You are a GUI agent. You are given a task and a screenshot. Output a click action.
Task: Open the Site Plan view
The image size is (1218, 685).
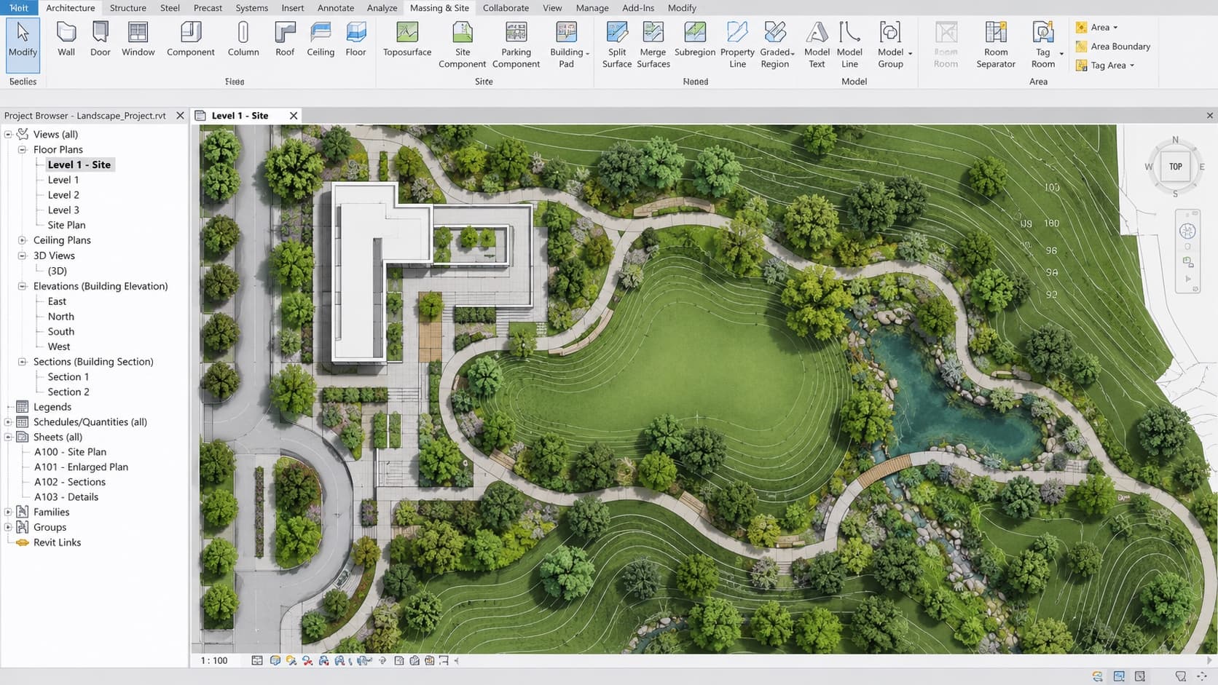tap(66, 225)
